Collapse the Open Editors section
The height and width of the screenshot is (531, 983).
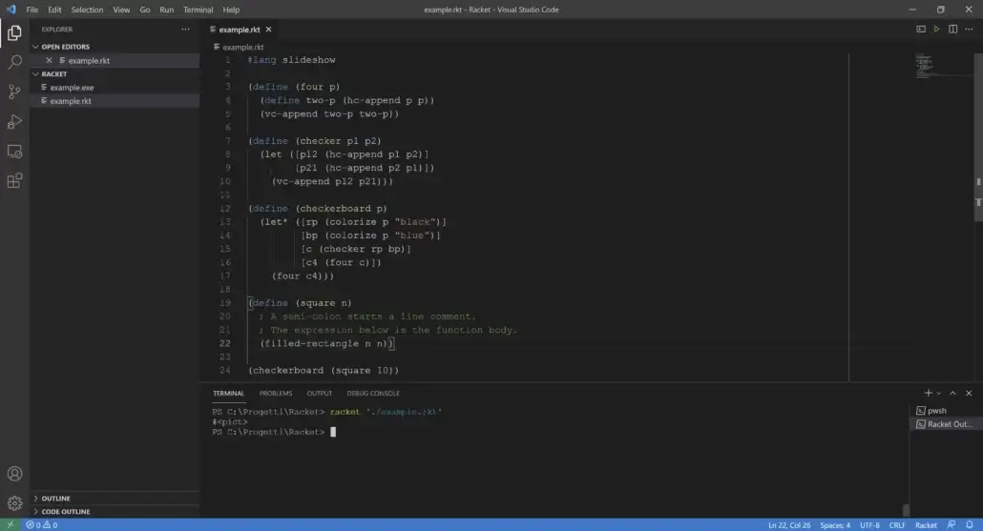[36, 47]
